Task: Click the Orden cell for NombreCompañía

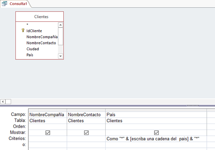Action: pos(48,127)
